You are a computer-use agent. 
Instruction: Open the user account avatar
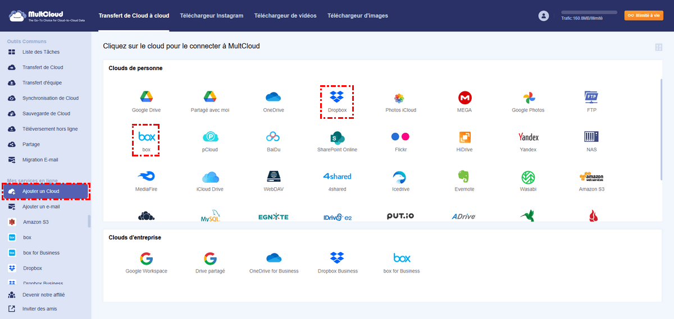[543, 16]
